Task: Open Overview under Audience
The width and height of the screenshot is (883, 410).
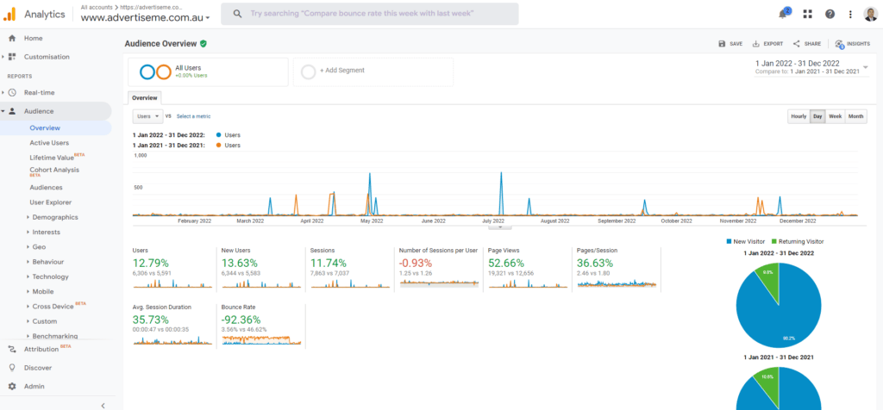Action: click(x=45, y=127)
